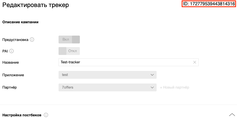Open the Партнёр dropdown showing 7offers

tap(108, 87)
